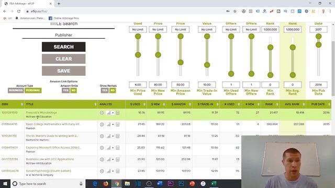
Task: Click Min Price Used field showing 4.00
Action: 138,85
